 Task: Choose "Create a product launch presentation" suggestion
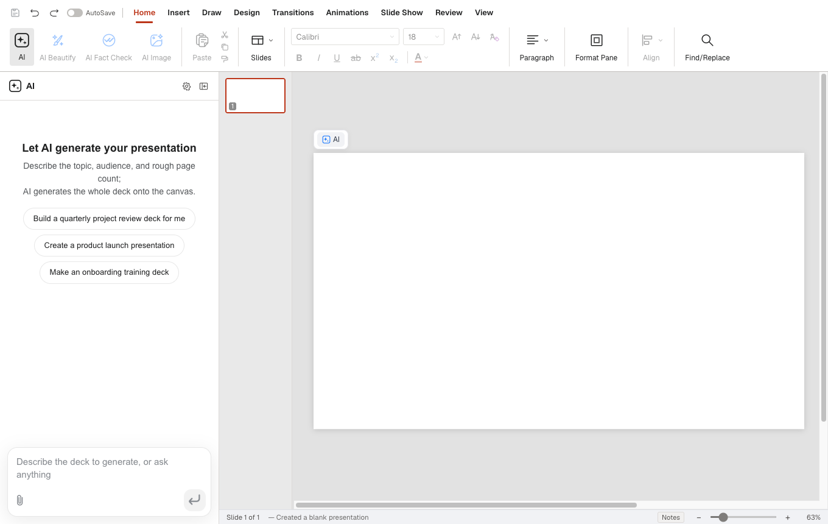(x=109, y=246)
